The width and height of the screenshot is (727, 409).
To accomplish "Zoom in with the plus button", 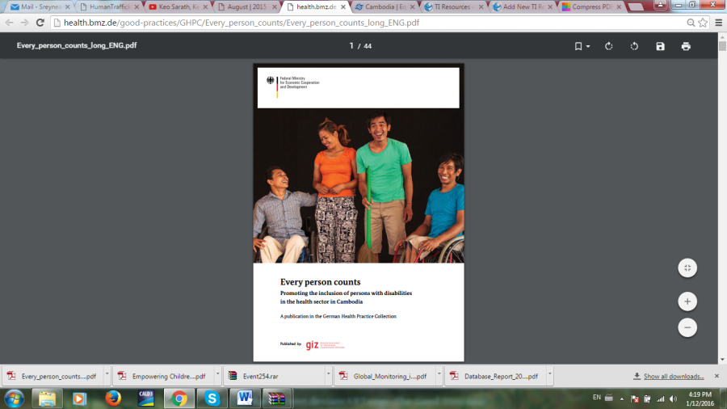I will tap(687, 301).
